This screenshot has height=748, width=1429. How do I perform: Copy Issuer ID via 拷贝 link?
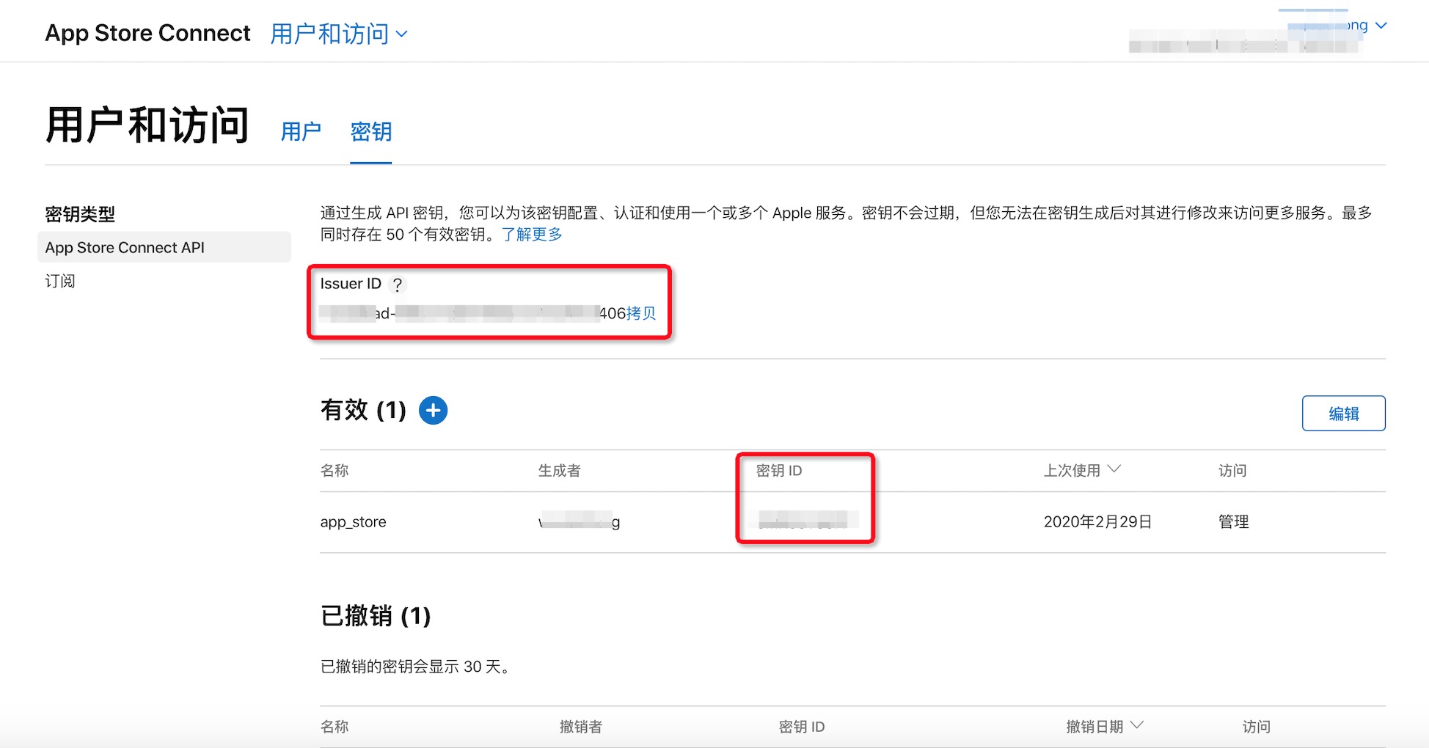pos(641,314)
